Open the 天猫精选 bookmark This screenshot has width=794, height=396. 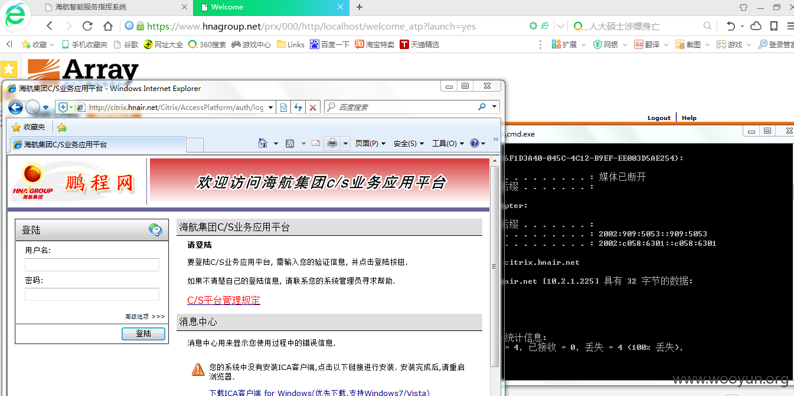coord(420,44)
